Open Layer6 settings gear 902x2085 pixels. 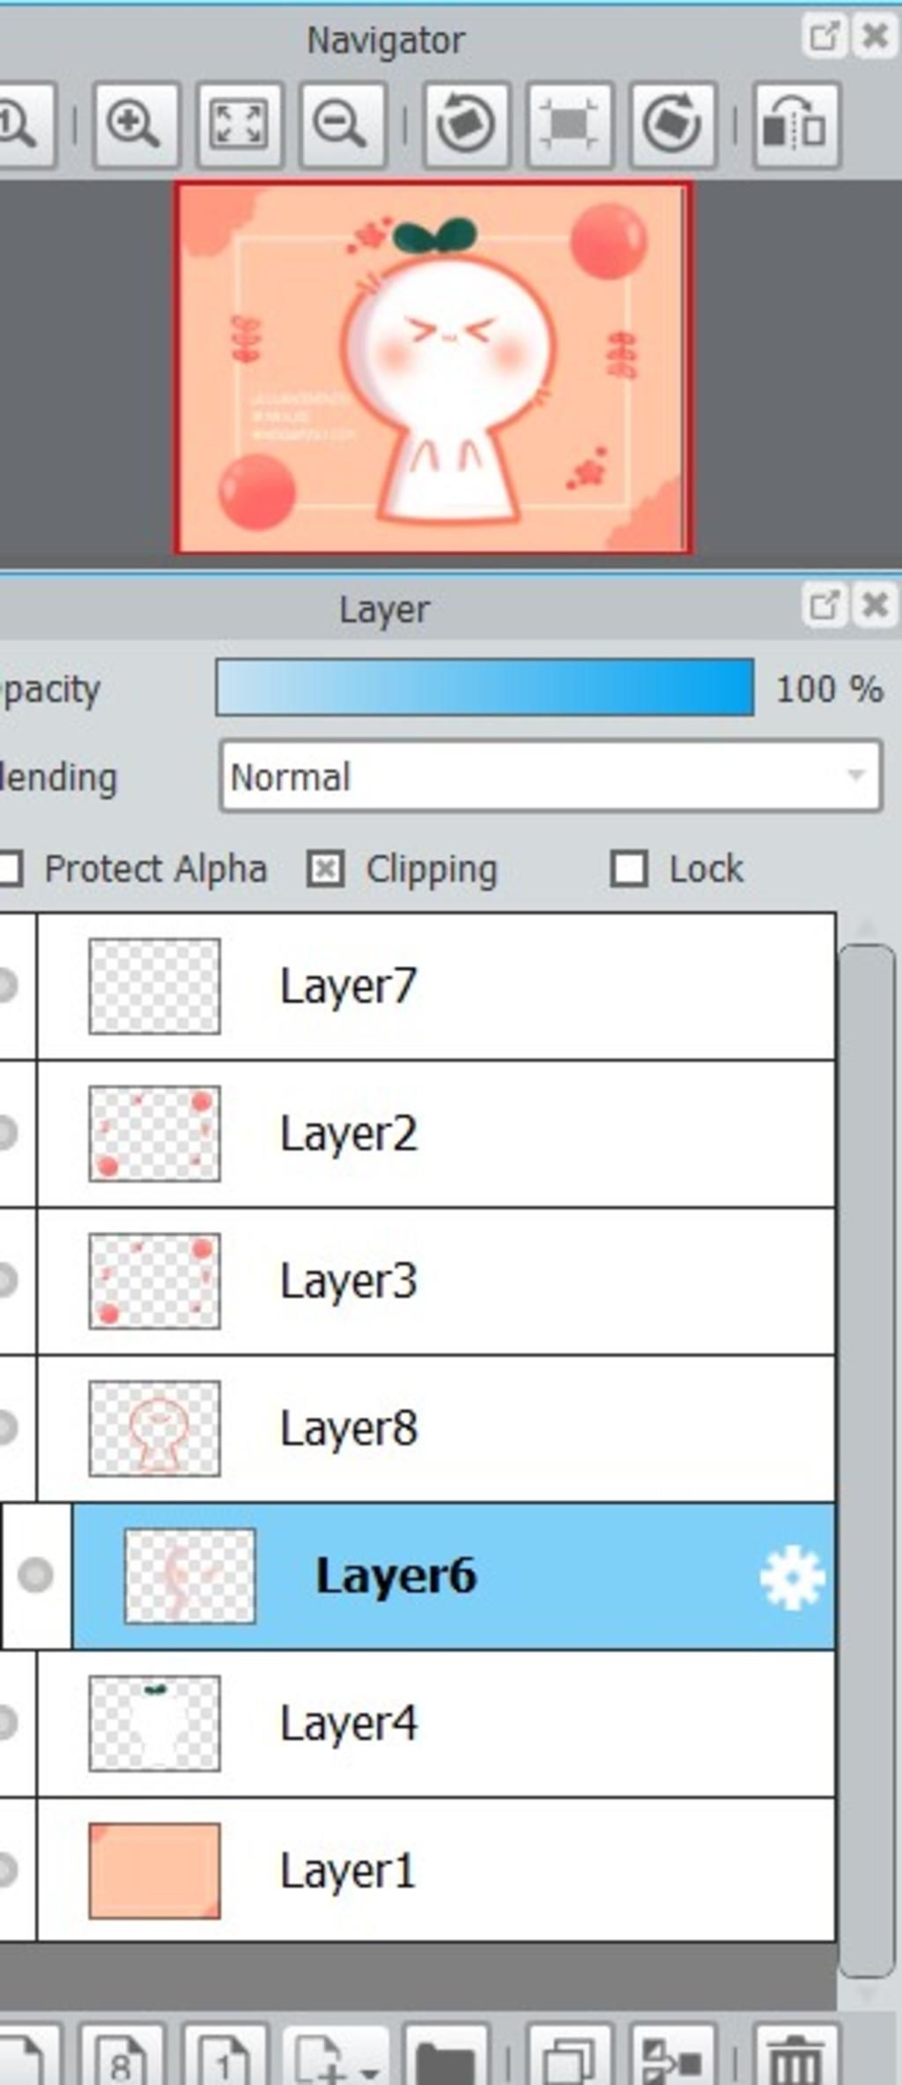point(792,1577)
